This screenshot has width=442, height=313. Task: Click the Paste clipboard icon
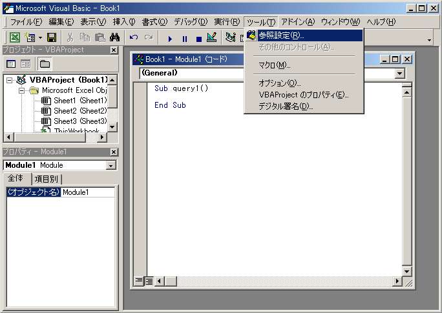tap(100, 37)
